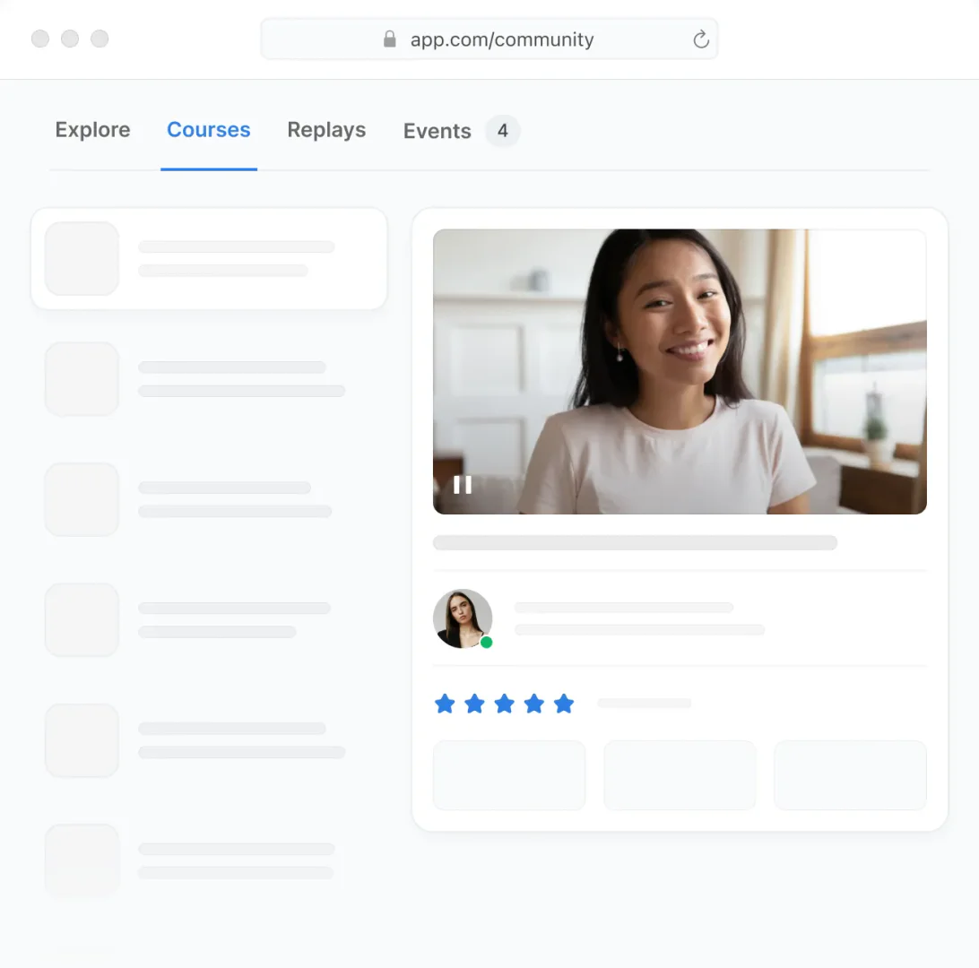979x968 pixels.
Task: Select the highlighted first course in the sidebar
Action: coord(209,258)
